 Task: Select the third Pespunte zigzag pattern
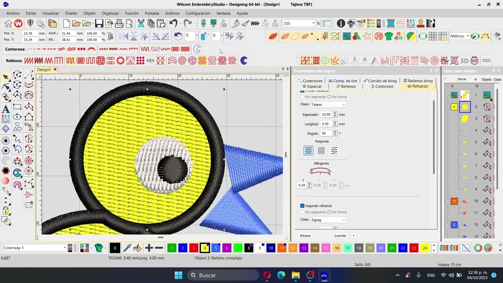coord(334,151)
